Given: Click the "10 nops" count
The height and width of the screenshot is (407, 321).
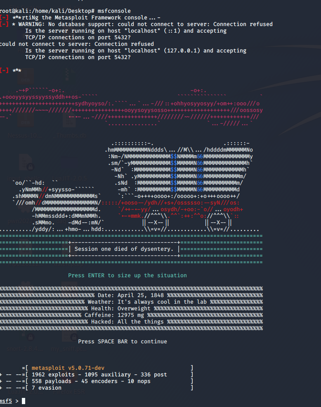Looking at the screenshot, I should (x=139, y=381).
